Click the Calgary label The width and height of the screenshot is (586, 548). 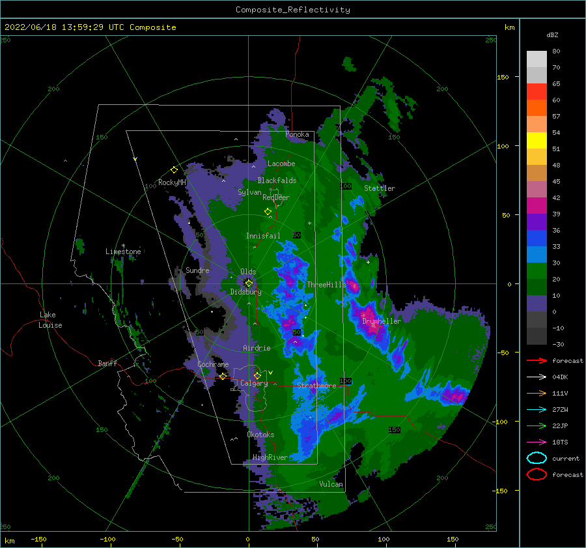254,383
